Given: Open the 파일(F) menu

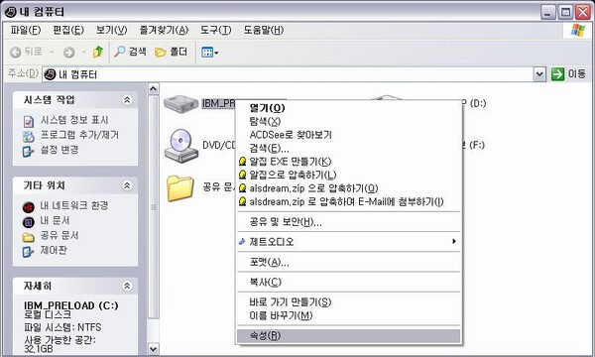Looking at the screenshot, I should pos(26,30).
